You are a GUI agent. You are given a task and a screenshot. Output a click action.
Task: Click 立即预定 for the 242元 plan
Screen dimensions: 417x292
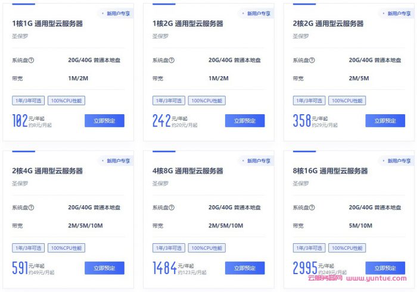click(245, 121)
